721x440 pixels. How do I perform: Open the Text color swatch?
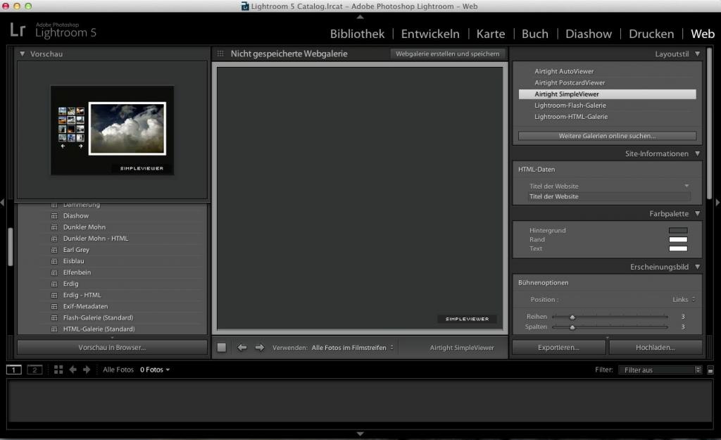pyautogui.click(x=678, y=249)
